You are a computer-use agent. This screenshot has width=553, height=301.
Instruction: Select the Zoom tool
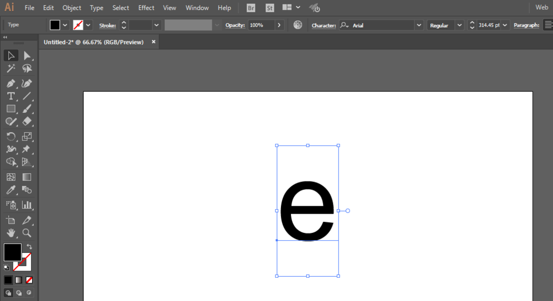(27, 233)
